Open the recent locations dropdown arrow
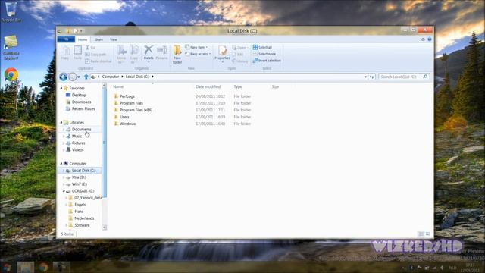 point(79,77)
